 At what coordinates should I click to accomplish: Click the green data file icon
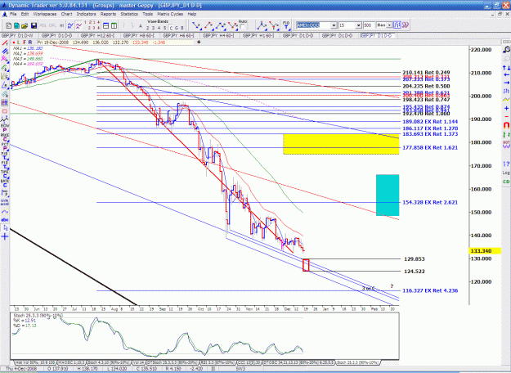coord(16,25)
